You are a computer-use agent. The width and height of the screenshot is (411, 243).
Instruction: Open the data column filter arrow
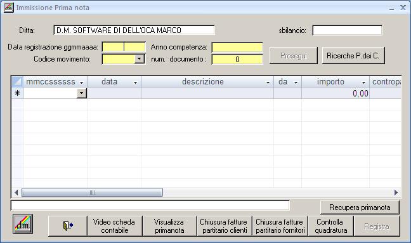(135, 82)
